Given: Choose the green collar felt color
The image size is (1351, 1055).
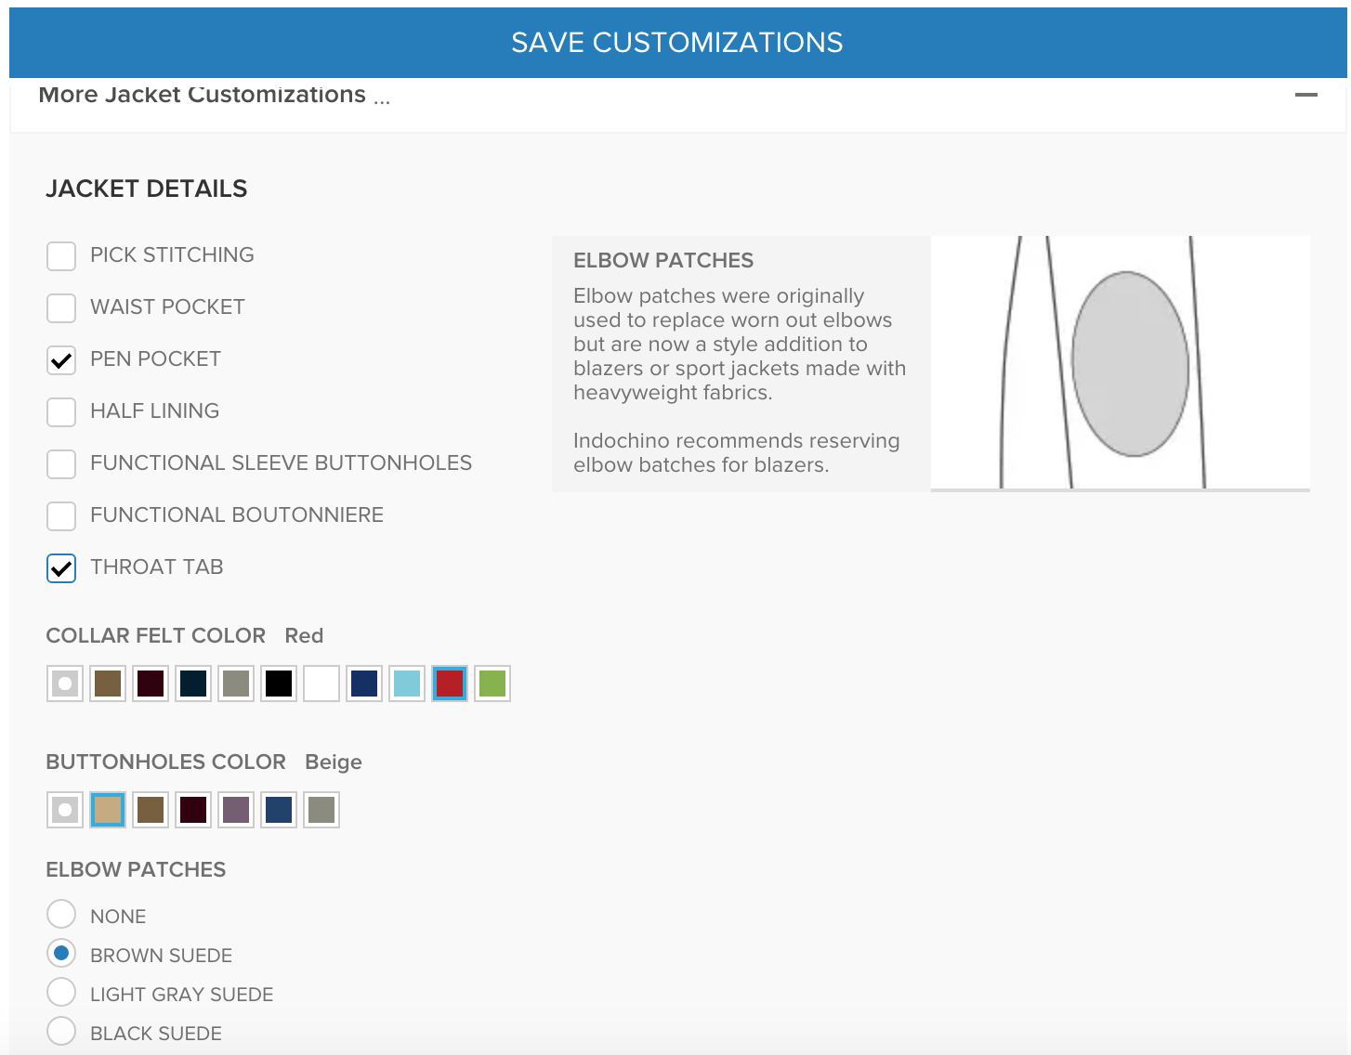Looking at the screenshot, I should point(492,684).
